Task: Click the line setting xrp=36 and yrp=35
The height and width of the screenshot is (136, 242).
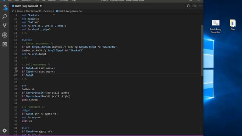Action: pos(44,26)
